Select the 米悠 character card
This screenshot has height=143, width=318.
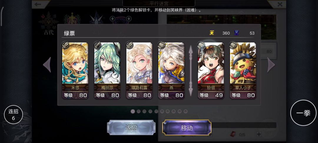(x=75, y=70)
